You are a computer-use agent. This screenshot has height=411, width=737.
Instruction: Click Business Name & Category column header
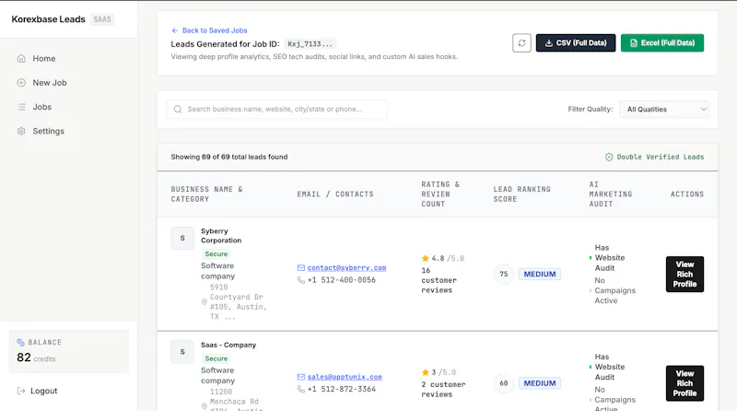click(x=206, y=194)
